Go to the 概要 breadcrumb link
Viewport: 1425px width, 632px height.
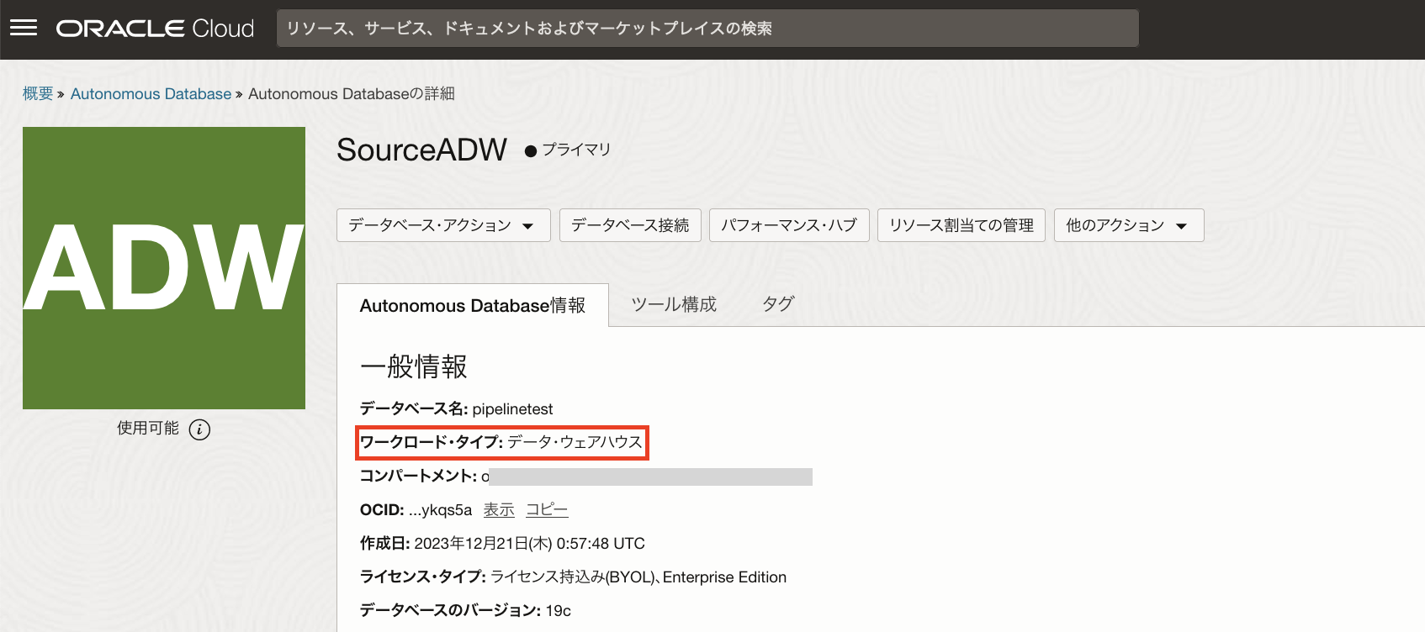[38, 93]
